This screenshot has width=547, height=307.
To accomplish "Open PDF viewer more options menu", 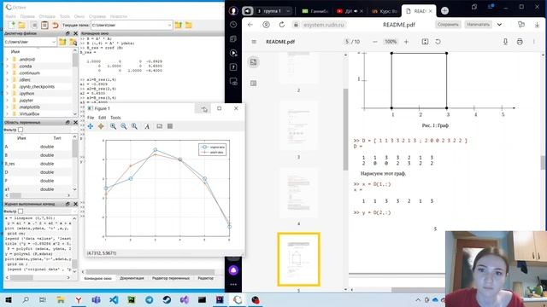I will [x=534, y=42].
